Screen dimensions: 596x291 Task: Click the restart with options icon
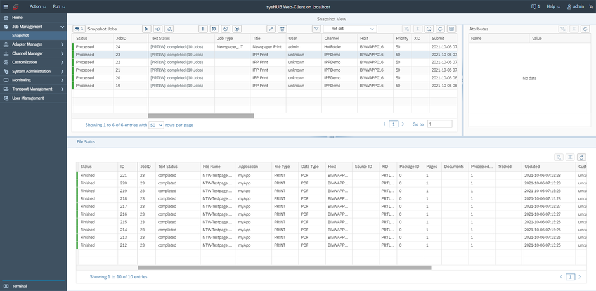click(x=169, y=29)
